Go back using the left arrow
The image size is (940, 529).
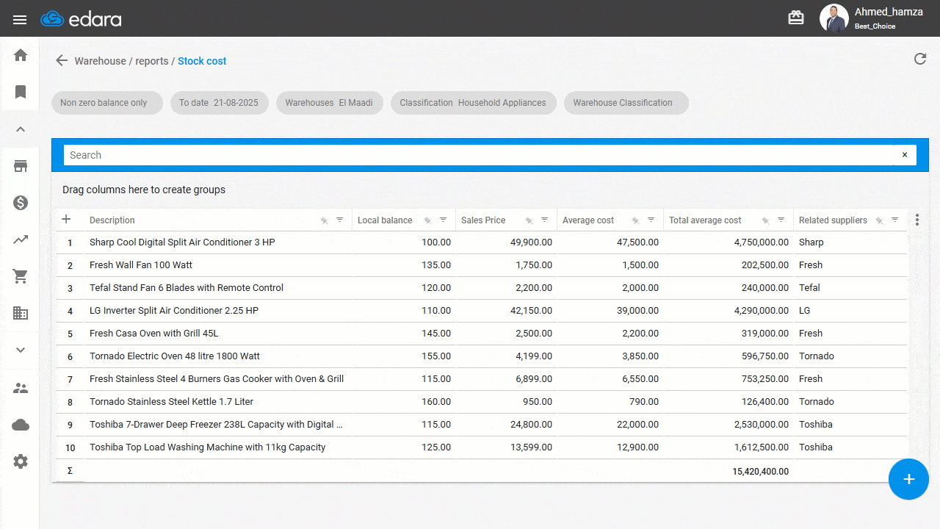62,61
